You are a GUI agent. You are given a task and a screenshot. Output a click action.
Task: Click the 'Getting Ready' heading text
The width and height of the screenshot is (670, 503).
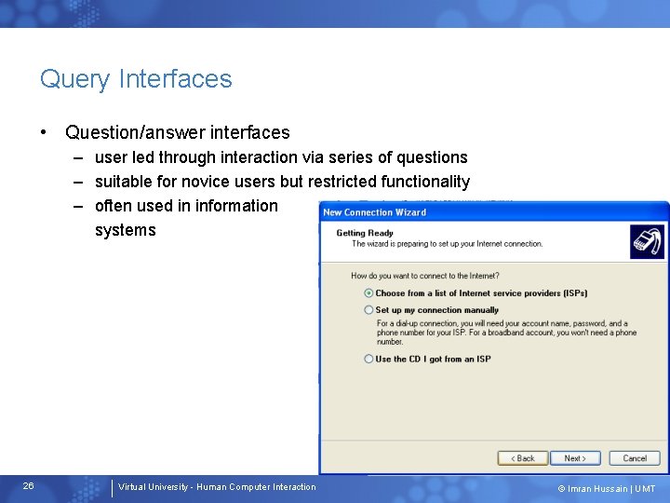click(365, 233)
